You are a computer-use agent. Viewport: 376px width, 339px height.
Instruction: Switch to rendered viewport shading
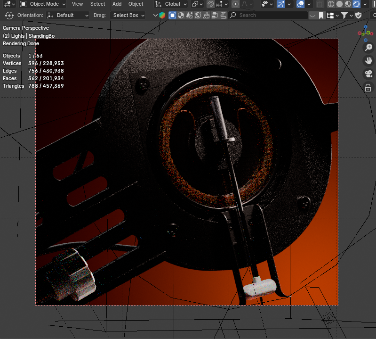click(356, 4)
